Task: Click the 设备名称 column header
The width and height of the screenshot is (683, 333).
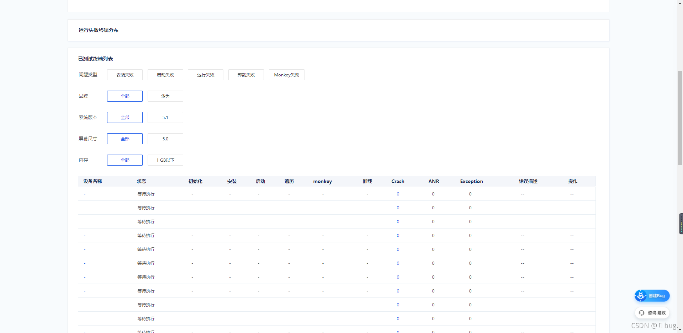Action: pos(92,181)
